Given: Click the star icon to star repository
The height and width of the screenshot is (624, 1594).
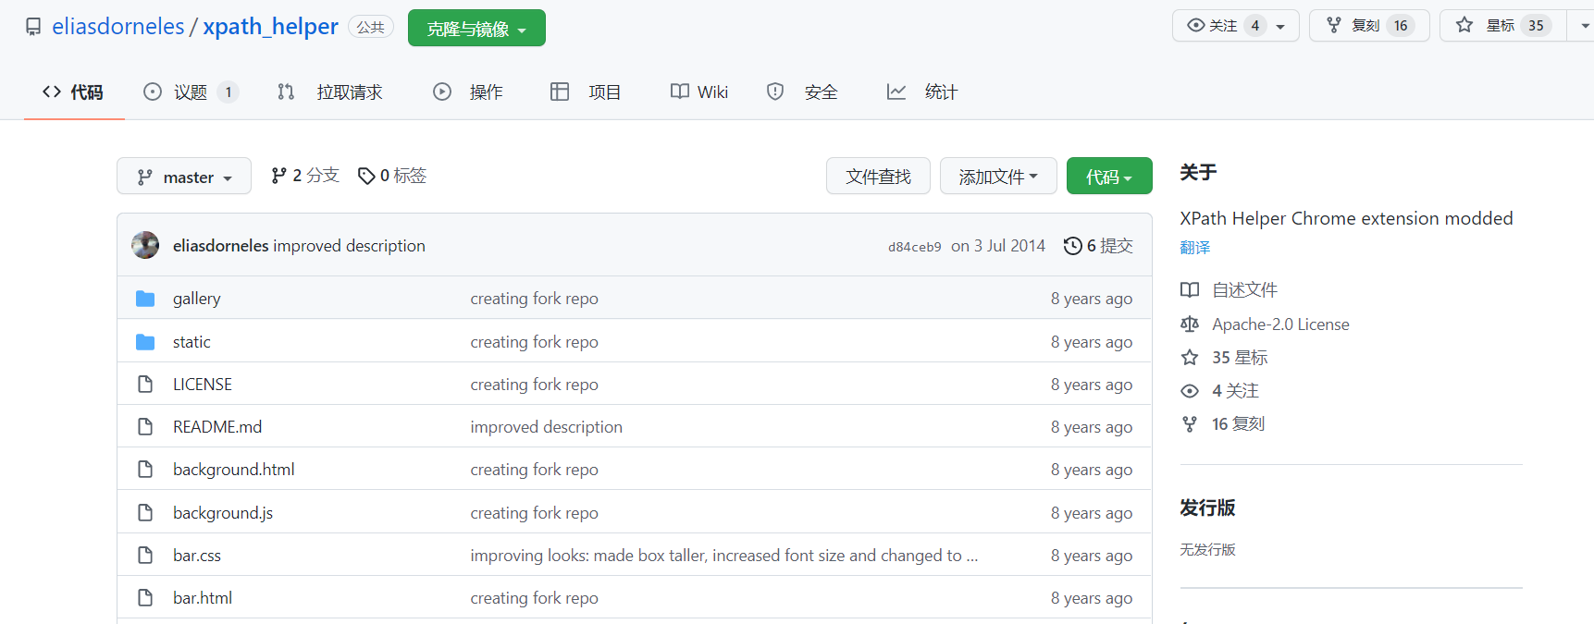Looking at the screenshot, I should pos(1464,26).
